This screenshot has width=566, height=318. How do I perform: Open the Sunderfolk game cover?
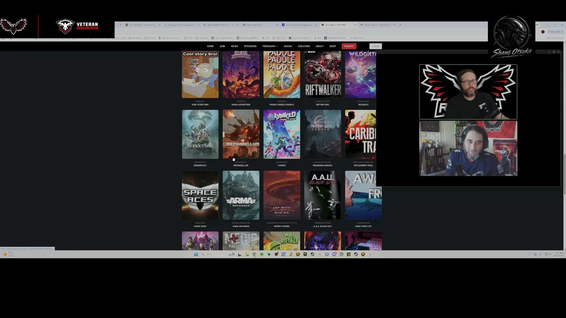pyautogui.click(x=200, y=134)
